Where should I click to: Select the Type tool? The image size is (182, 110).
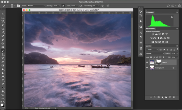click(3, 80)
